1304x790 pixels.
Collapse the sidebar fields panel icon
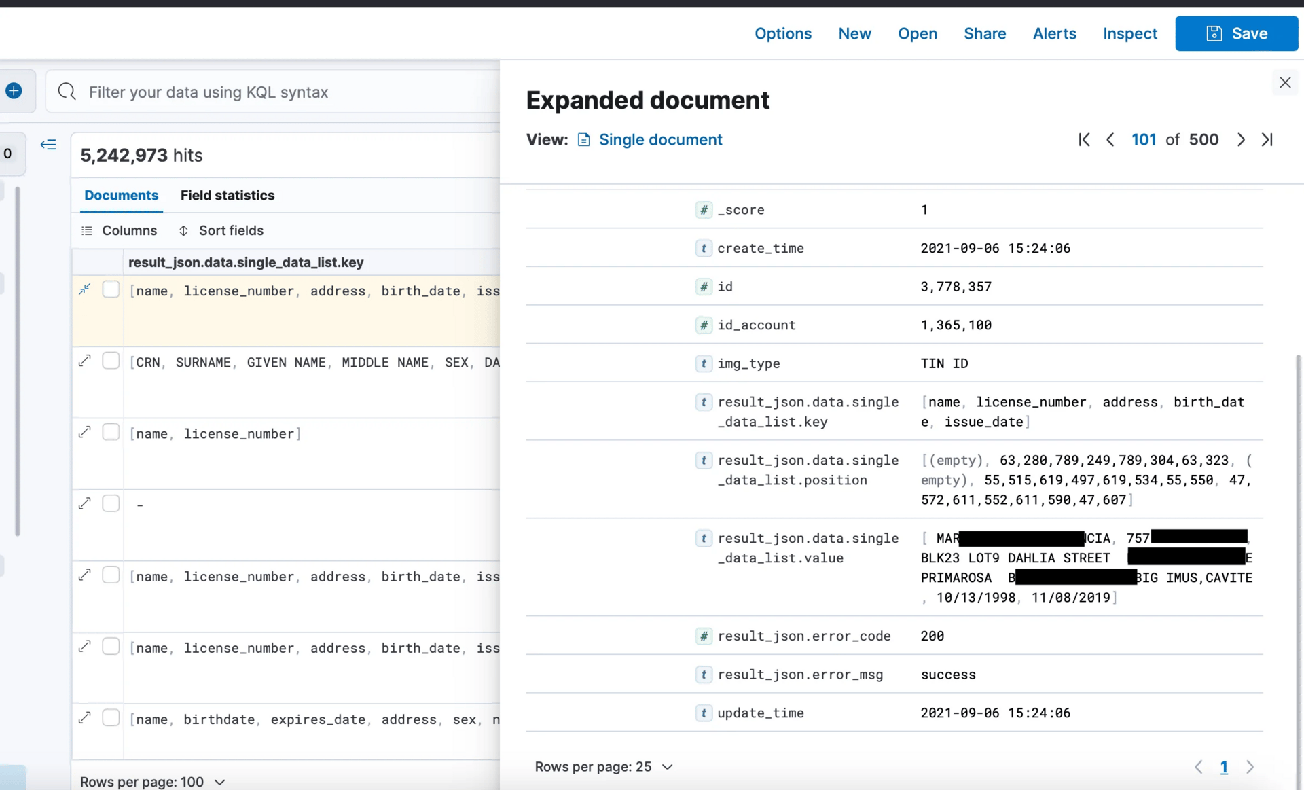pyautogui.click(x=48, y=145)
